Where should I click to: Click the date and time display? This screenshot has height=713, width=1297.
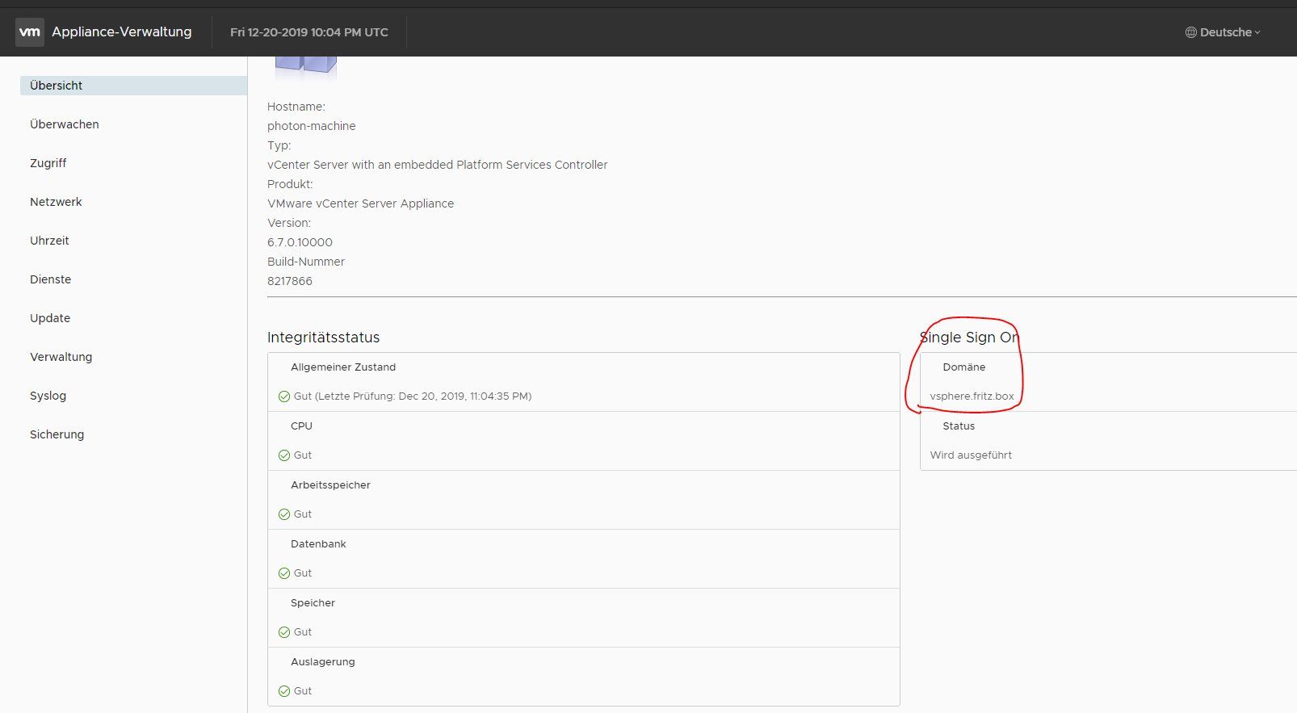(x=309, y=32)
